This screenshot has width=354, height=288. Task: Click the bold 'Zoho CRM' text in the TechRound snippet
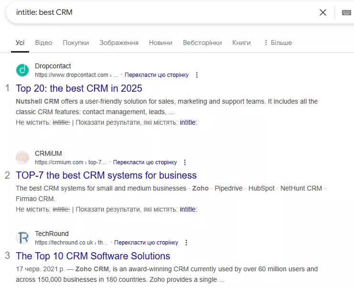click(x=92, y=269)
